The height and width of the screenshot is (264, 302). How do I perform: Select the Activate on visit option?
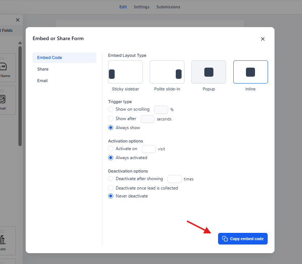coord(111,149)
